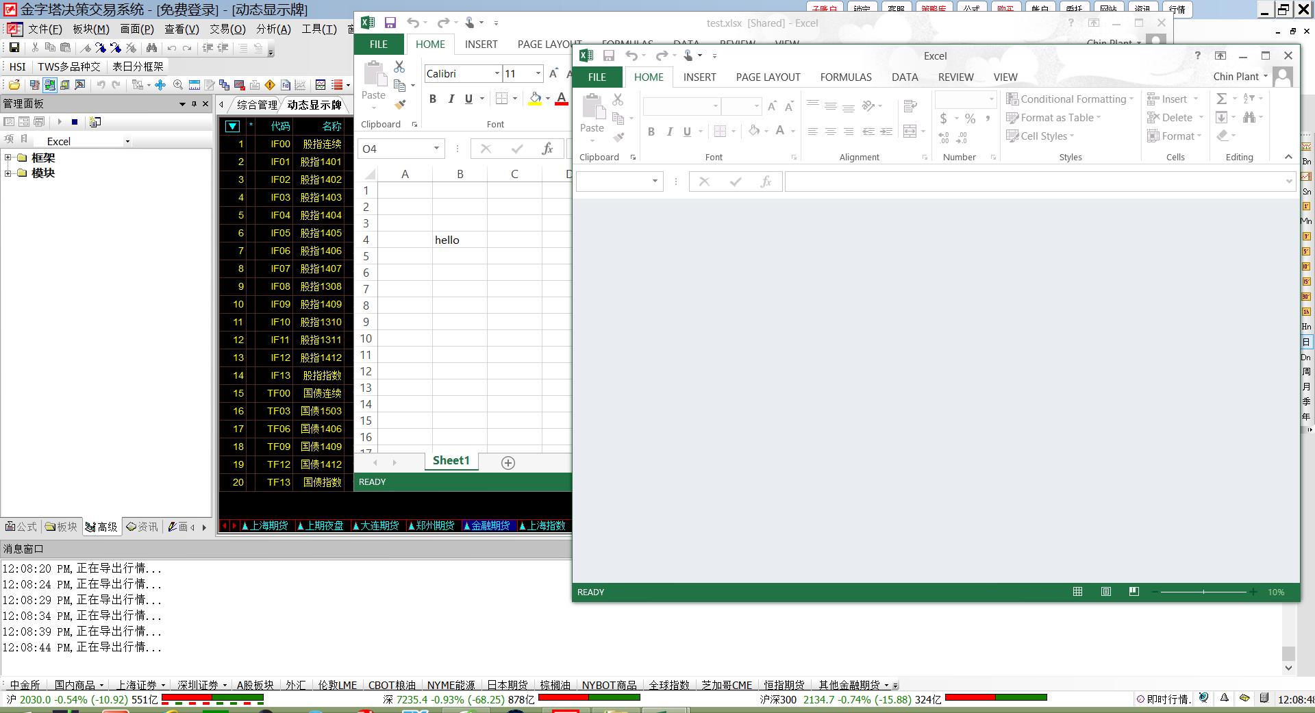Switch to Normal view in Excel status bar
This screenshot has width=1315, height=713.
pyautogui.click(x=1077, y=592)
